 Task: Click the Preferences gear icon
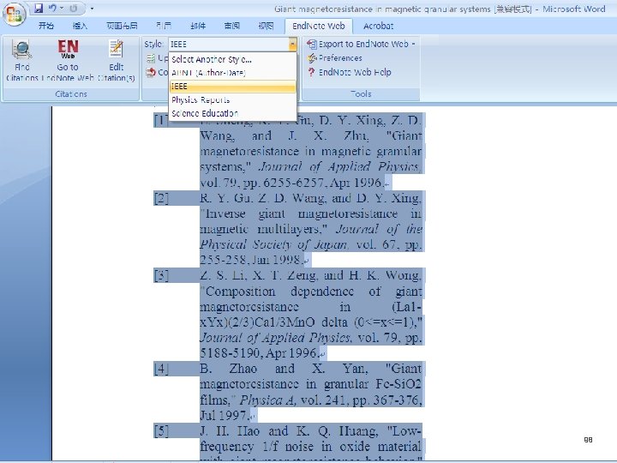point(312,58)
